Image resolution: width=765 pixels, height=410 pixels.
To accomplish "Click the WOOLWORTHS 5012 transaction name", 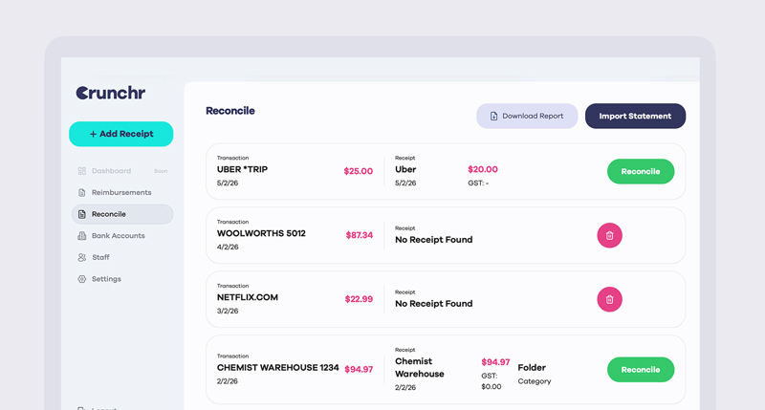I will [261, 233].
